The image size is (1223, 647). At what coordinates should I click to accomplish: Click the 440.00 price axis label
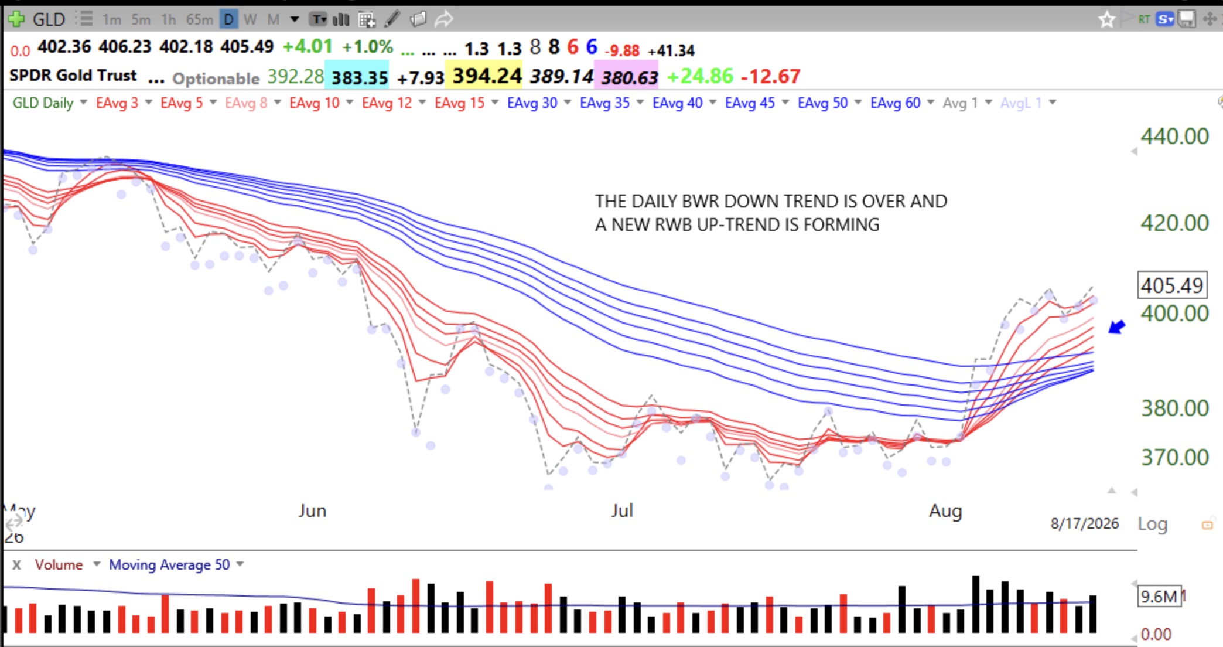pos(1174,137)
